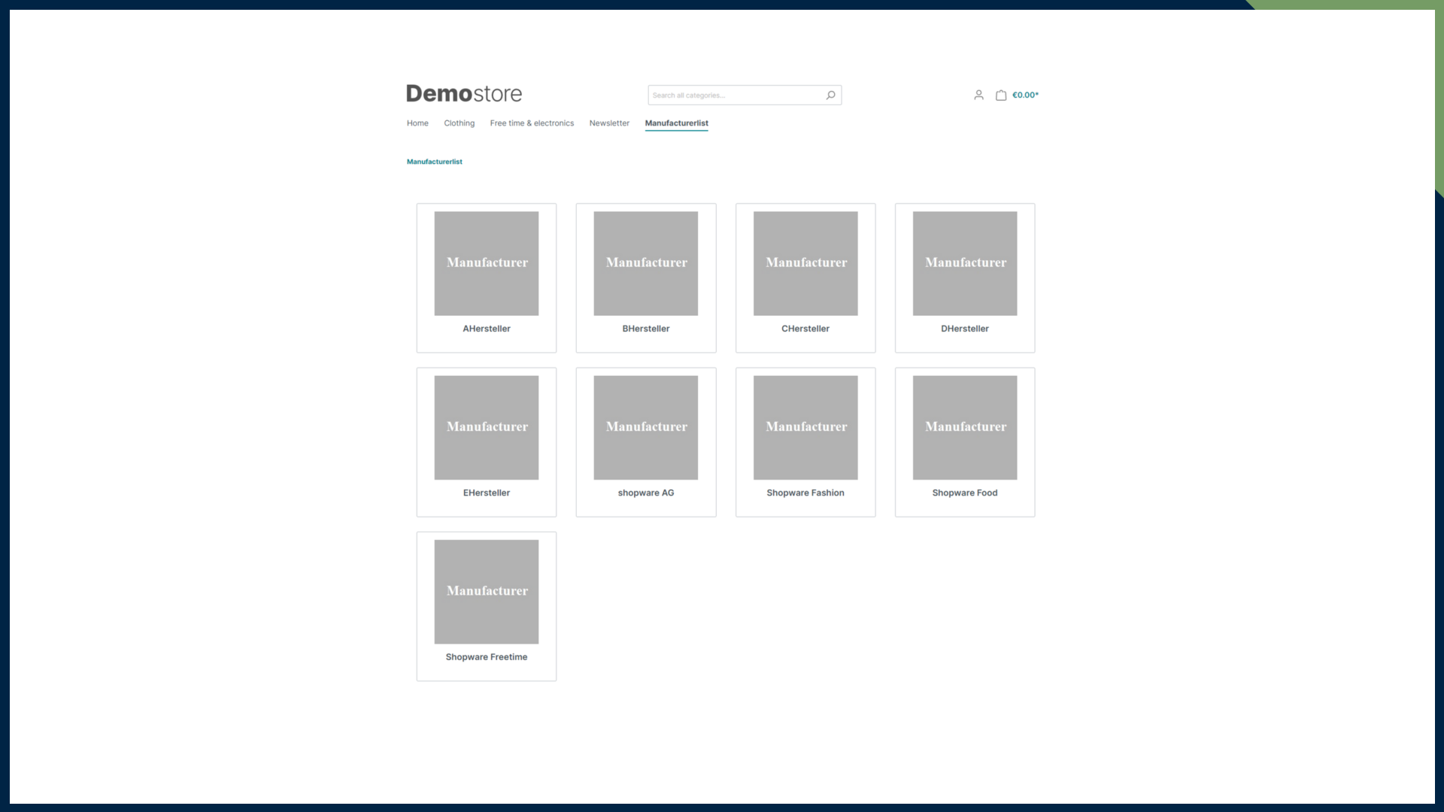Image resolution: width=1444 pixels, height=812 pixels.
Task: Click the CHersteller name label
Action: [x=805, y=329]
